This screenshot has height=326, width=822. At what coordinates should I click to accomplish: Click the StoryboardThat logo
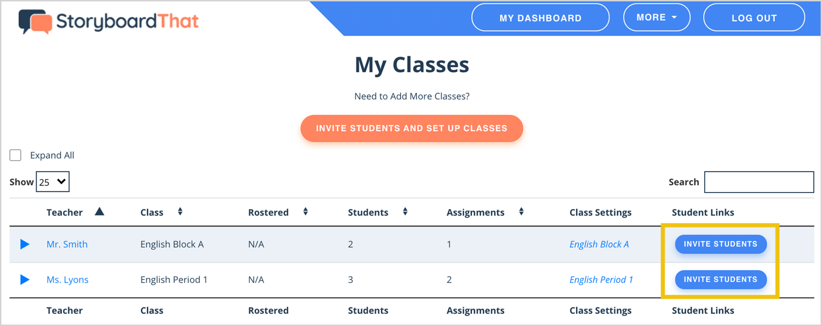[x=109, y=21]
